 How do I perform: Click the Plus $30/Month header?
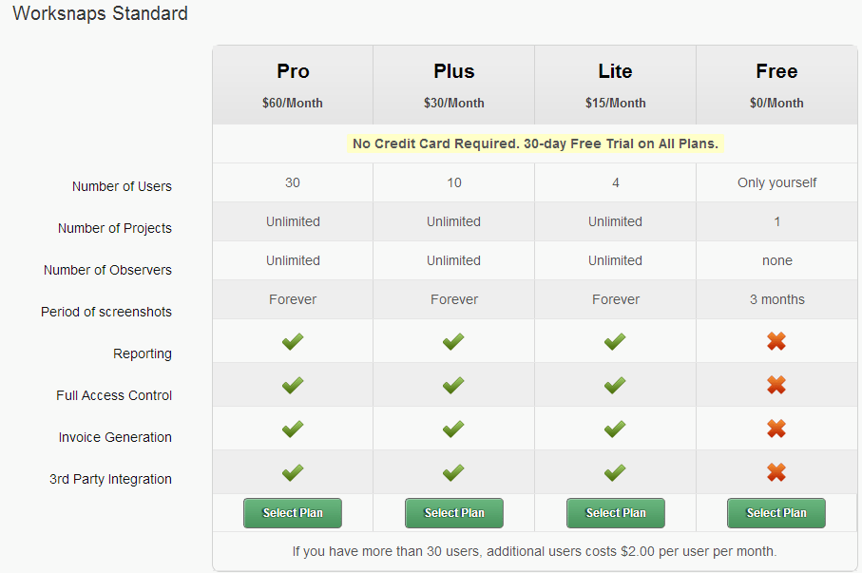(454, 103)
